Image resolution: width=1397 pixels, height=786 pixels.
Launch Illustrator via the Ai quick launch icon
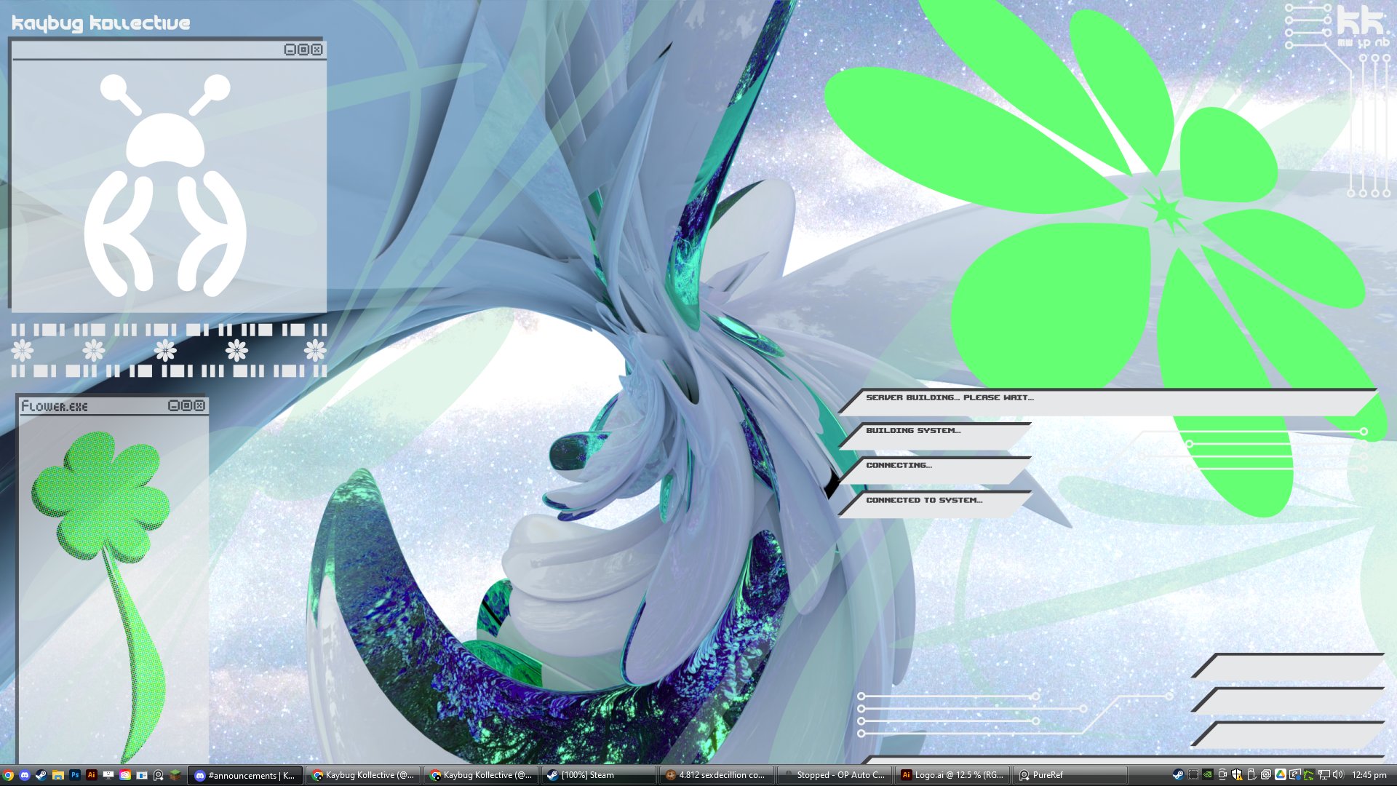92,775
